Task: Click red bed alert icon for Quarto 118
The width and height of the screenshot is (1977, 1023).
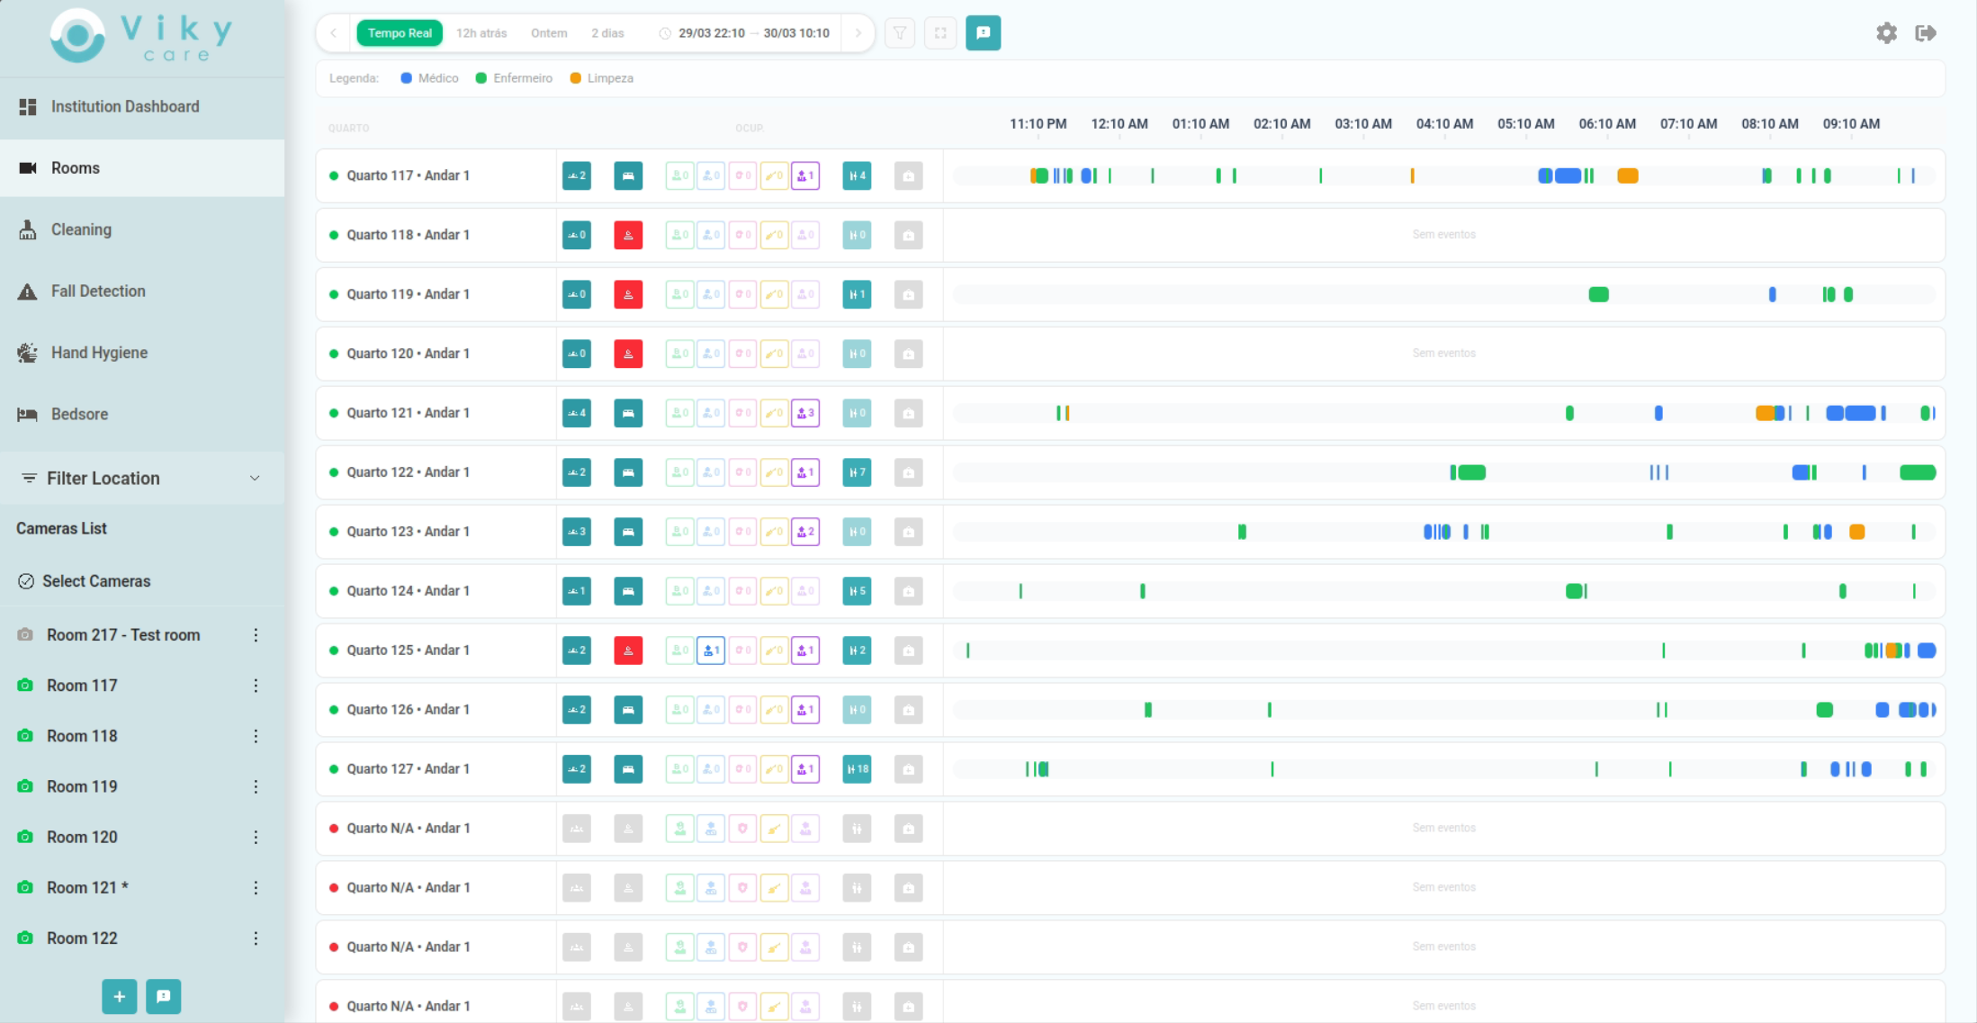Action: click(628, 235)
